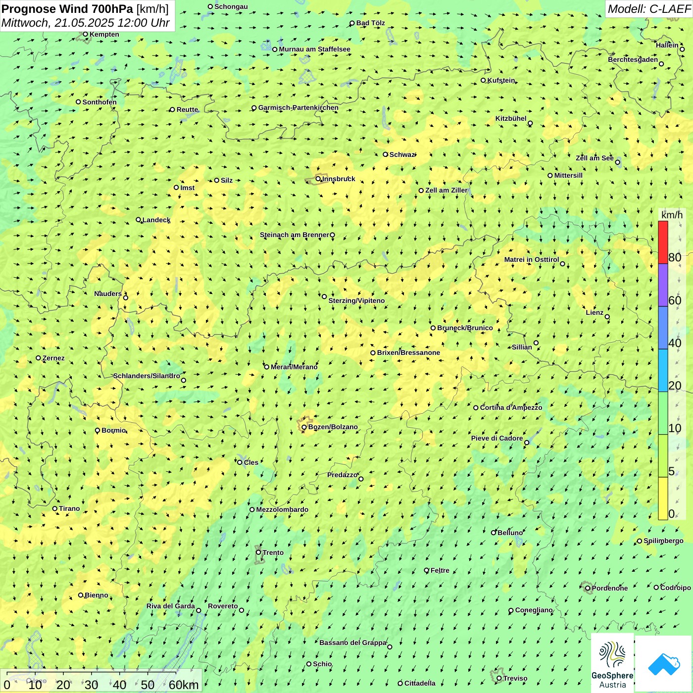Image resolution: width=693 pixels, height=693 pixels.
Task: Click the Bad Tölz label
Action: click(x=371, y=23)
